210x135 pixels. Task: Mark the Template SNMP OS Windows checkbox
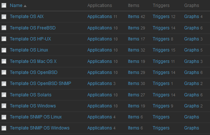click(4, 128)
